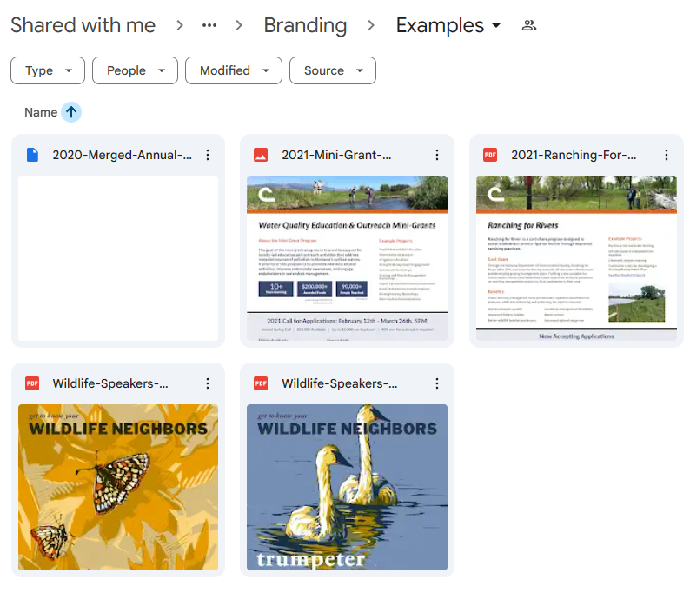Open the trumpeter swan Wildlife Neighbors thumbnail
Viewport: 690px width, 613px height.
pos(348,488)
